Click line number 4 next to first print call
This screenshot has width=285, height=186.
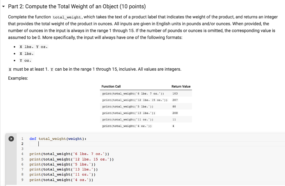coord(22,154)
